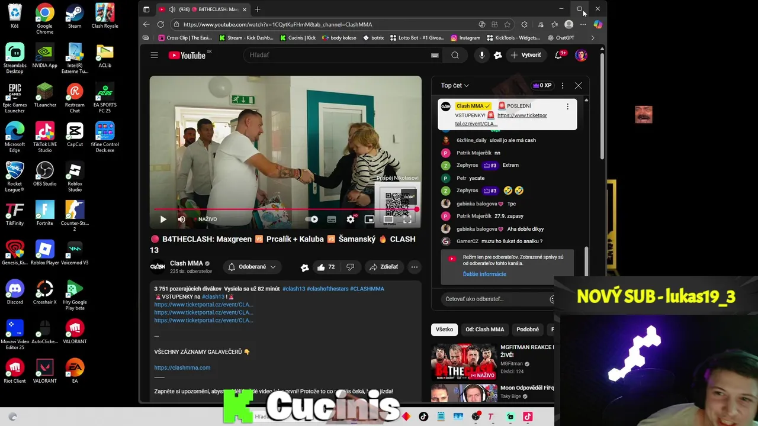Select the Od: Clash MMA filter chip

pos(484,330)
